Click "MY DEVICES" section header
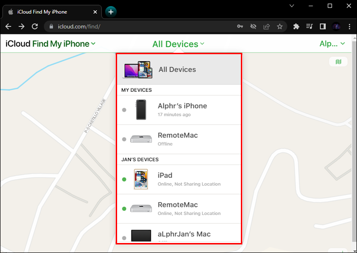This screenshot has height=253, width=357. tap(137, 90)
